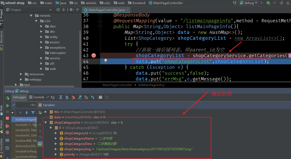291x159 pixels.
Task: Click the Make Project build icon
Action: coord(234,3)
